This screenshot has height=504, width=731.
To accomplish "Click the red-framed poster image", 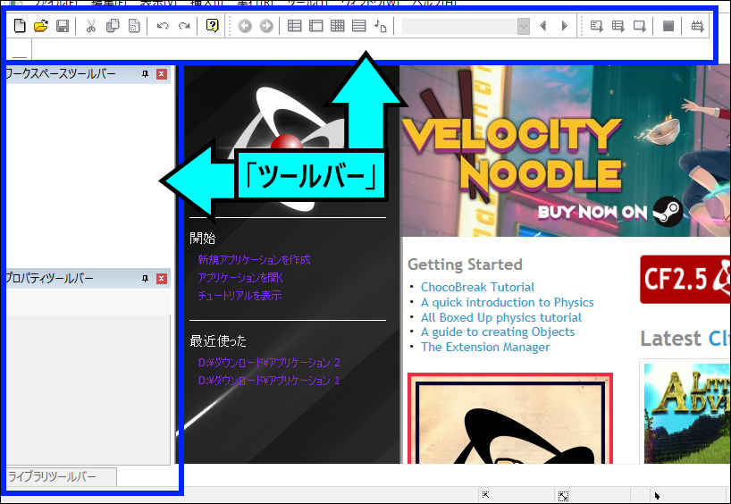I will pyautogui.click(x=510, y=418).
